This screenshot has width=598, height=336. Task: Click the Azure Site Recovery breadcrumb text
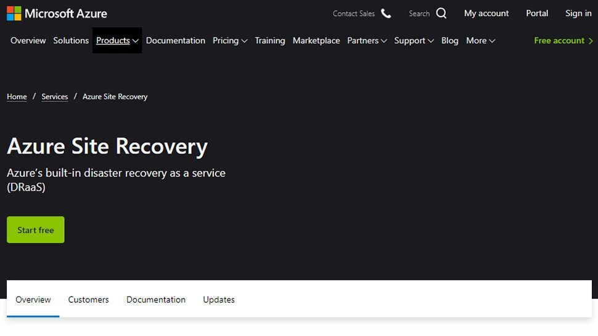click(x=115, y=97)
